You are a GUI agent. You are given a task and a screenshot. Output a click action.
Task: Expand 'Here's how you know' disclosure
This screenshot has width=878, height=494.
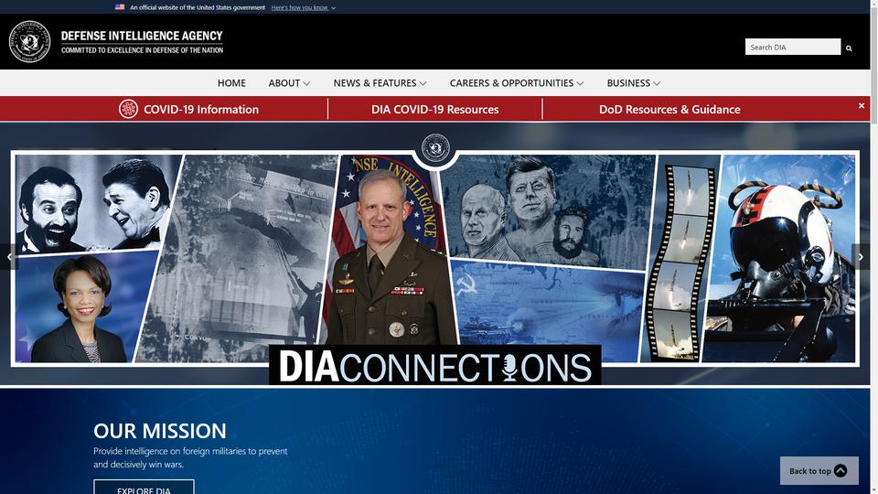[x=303, y=8]
